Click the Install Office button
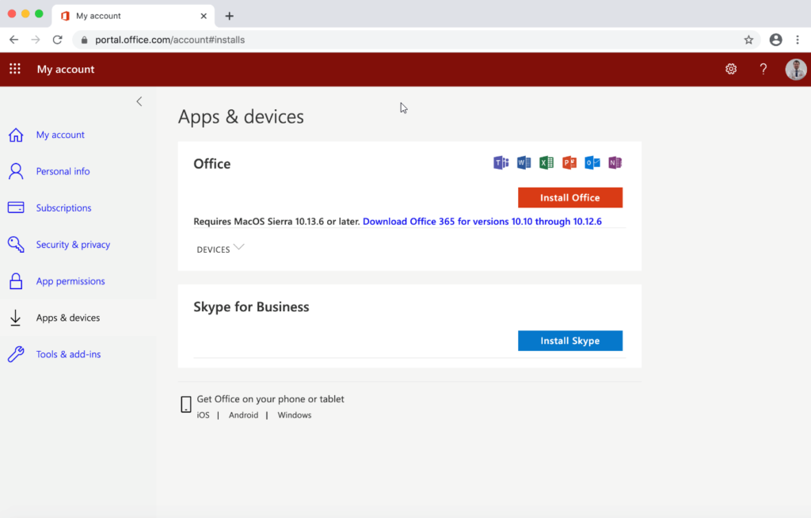Viewport: 811px width, 518px height. pos(570,198)
